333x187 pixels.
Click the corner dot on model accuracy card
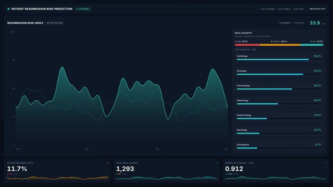coord(326,163)
